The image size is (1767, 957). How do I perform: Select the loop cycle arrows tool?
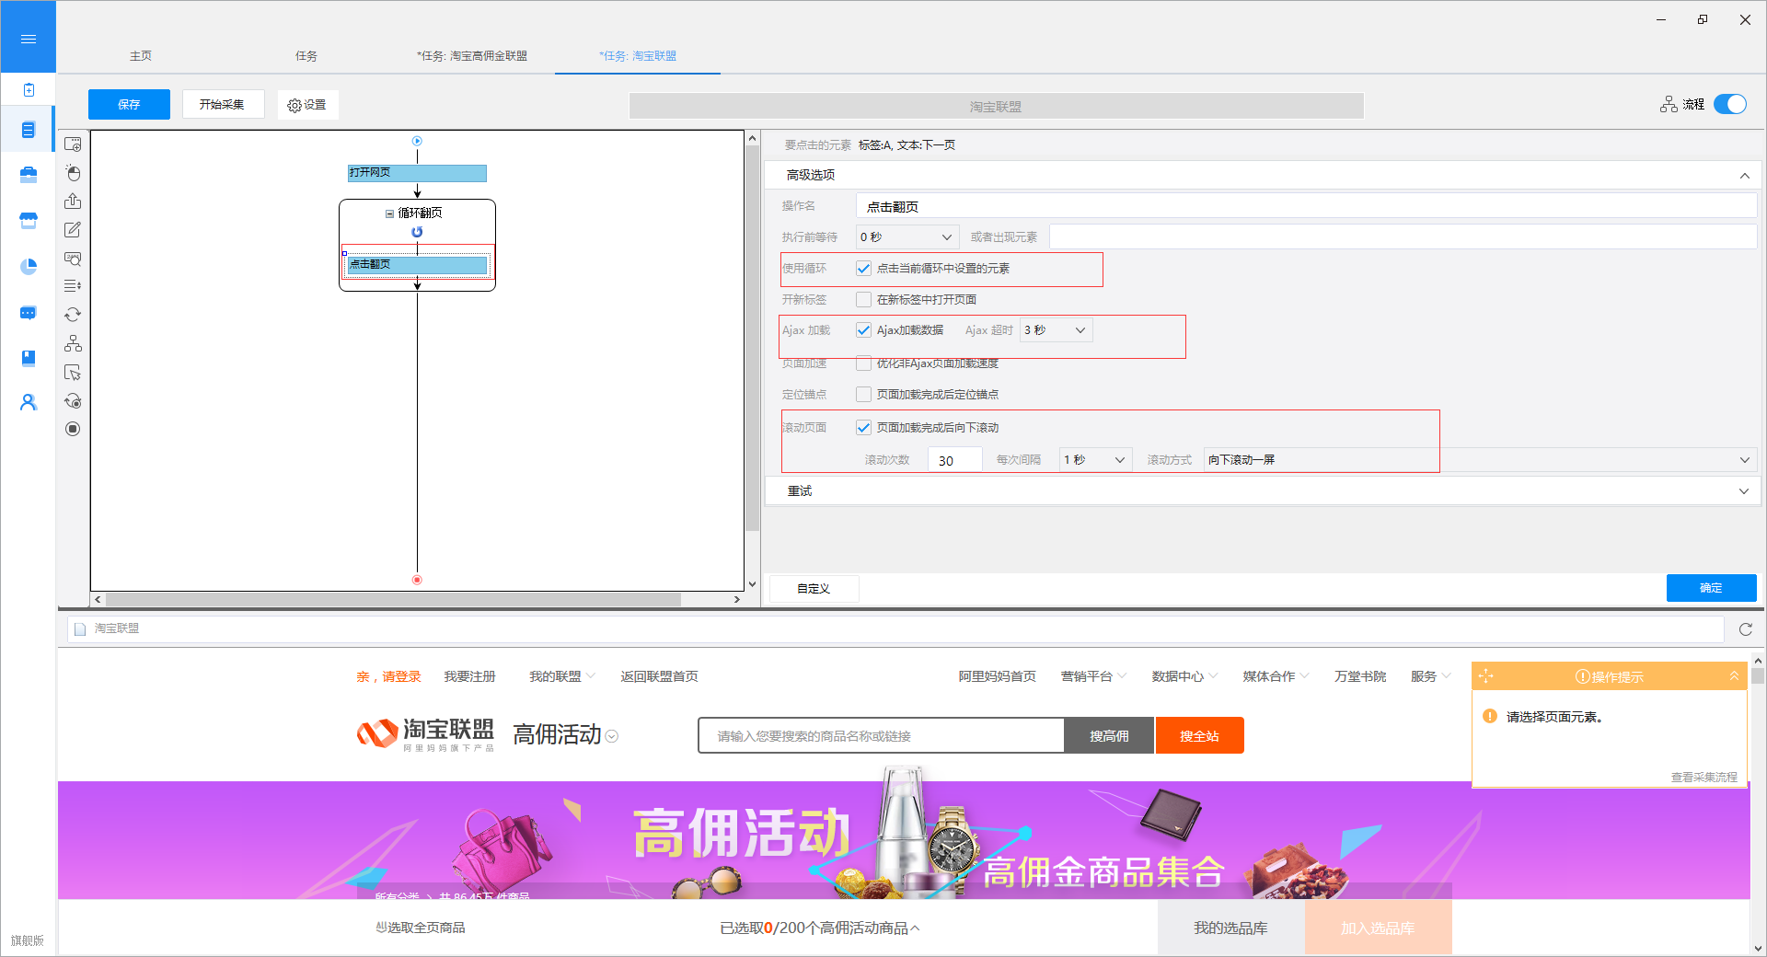tap(73, 315)
